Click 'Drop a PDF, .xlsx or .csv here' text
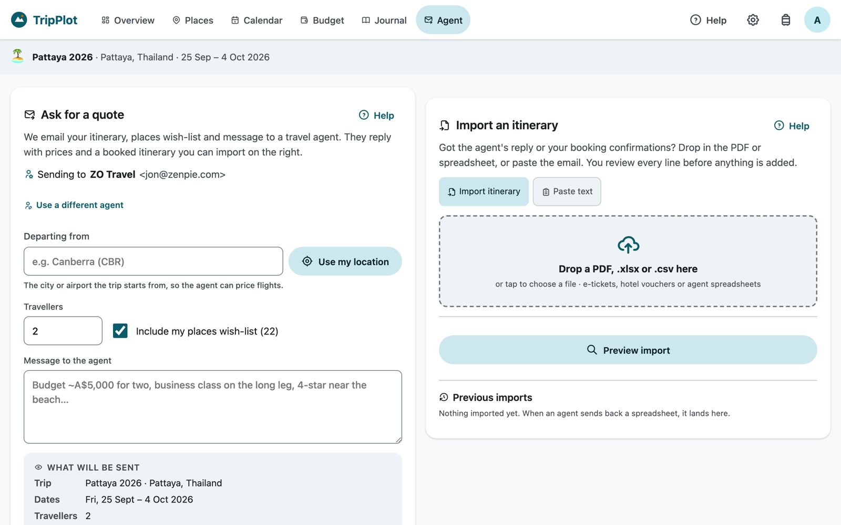The width and height of the screenshot is (841, 525). point(628,269)
